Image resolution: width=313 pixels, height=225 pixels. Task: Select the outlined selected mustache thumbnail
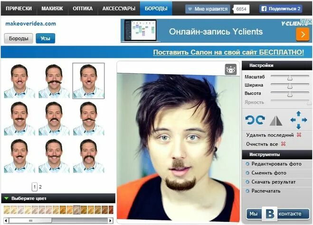click(x=88, y=81)
